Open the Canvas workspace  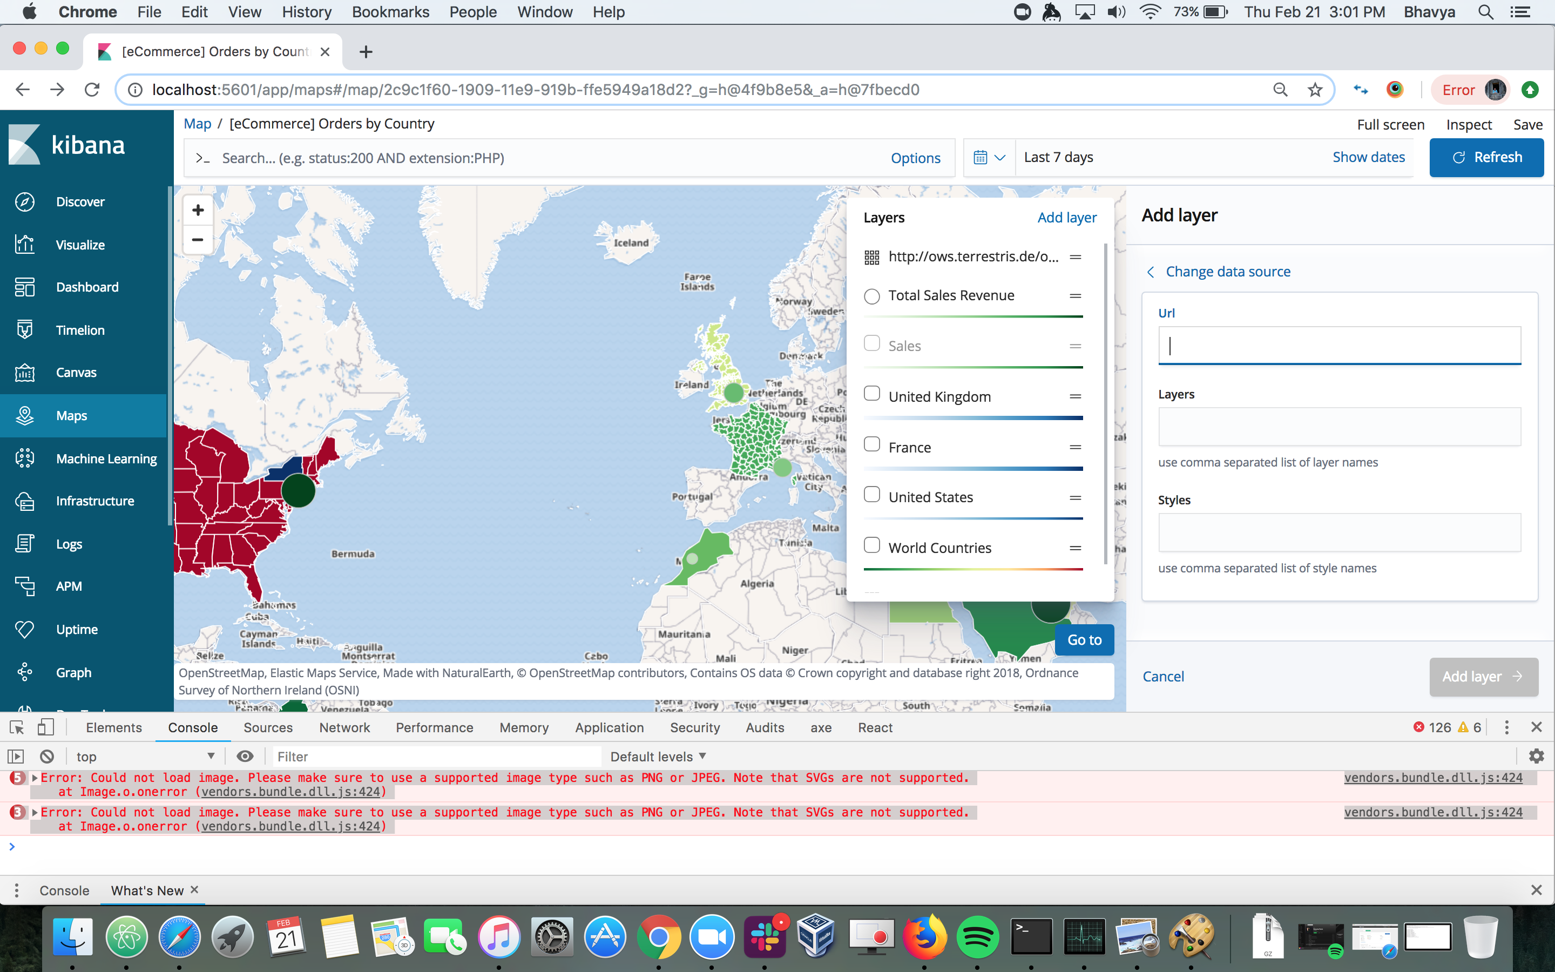[x=75, y=372]
